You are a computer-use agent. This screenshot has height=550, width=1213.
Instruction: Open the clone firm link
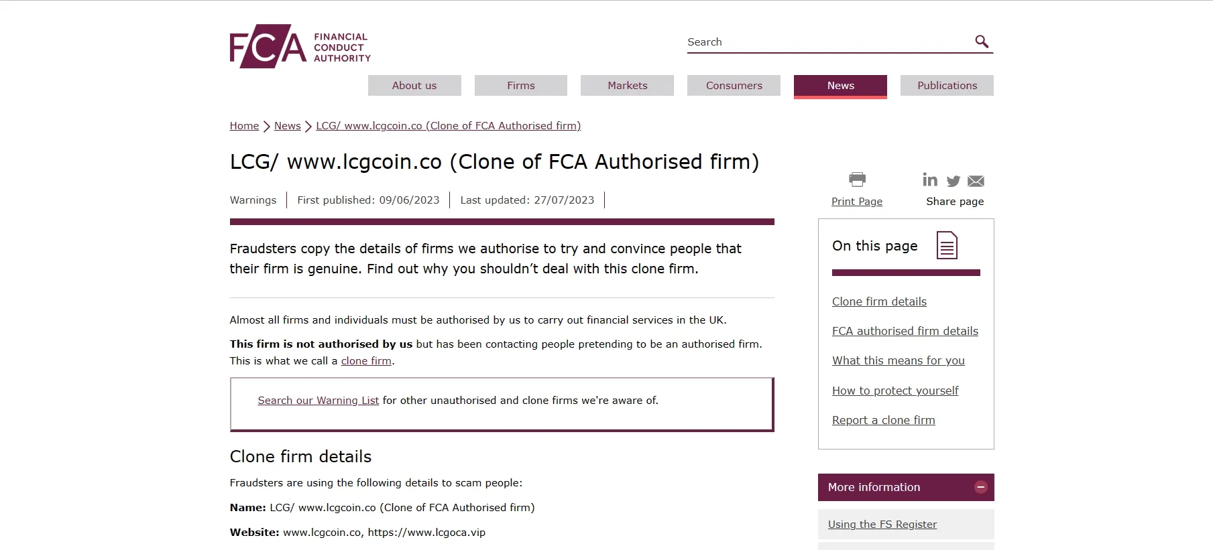click(x=366, y=361)
